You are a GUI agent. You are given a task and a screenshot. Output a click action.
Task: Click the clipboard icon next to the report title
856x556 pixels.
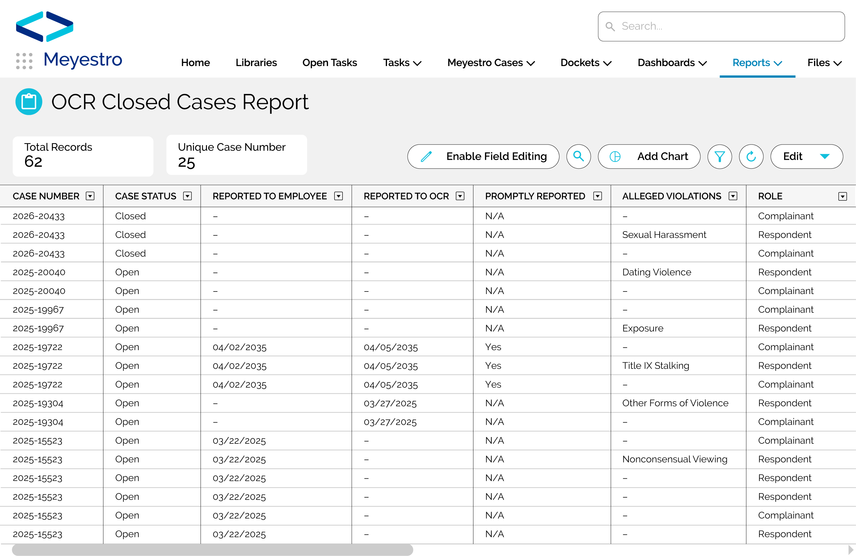[x=29, y=102]
